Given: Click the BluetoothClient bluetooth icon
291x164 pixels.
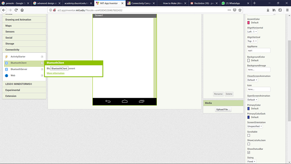Looking at the screenshot, I should [6, 63].
